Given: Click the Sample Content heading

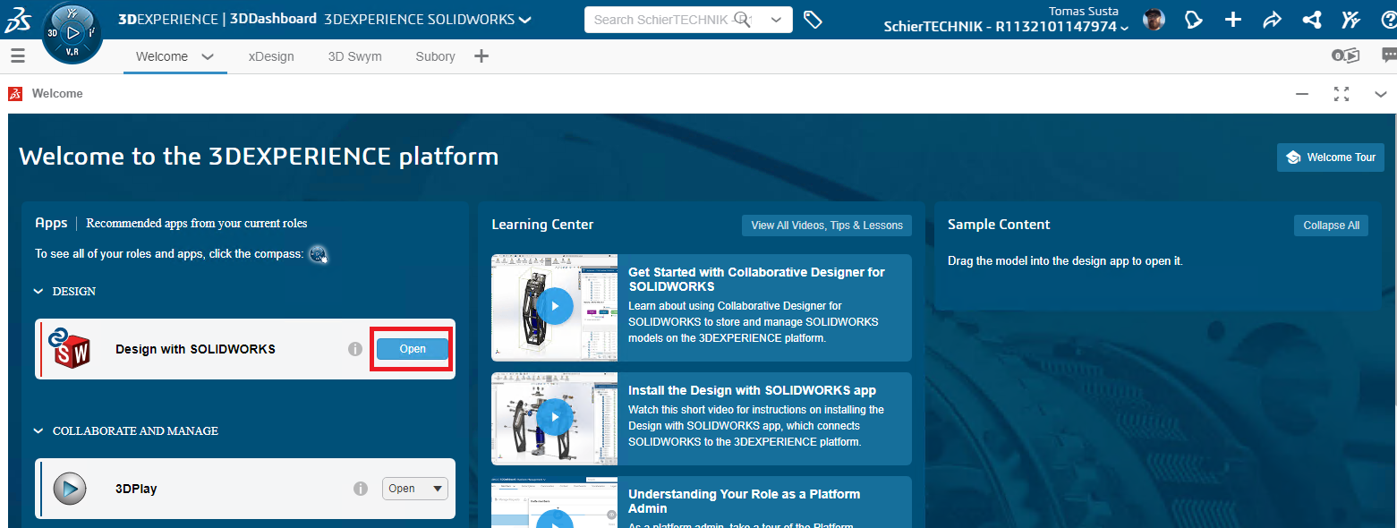Looking at the screenshot, I should click(999, 225).
